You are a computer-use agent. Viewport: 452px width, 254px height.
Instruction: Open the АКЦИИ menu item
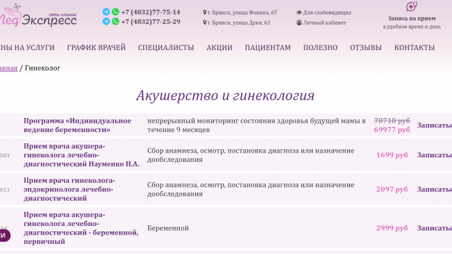pos(219,47)
